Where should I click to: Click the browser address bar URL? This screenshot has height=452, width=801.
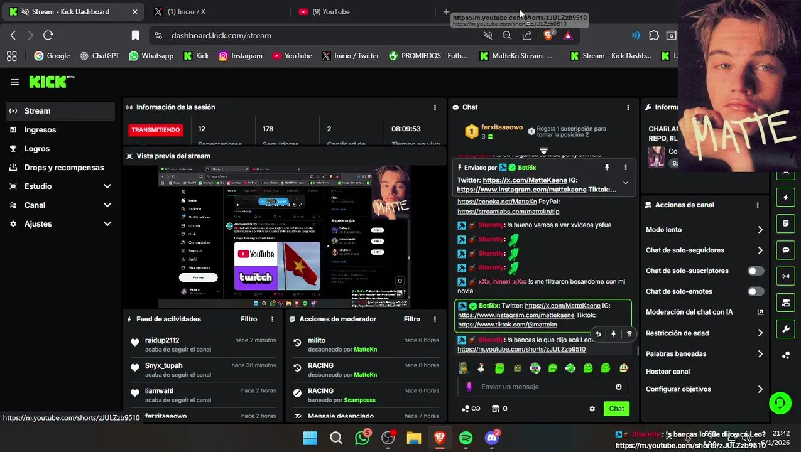221,36
